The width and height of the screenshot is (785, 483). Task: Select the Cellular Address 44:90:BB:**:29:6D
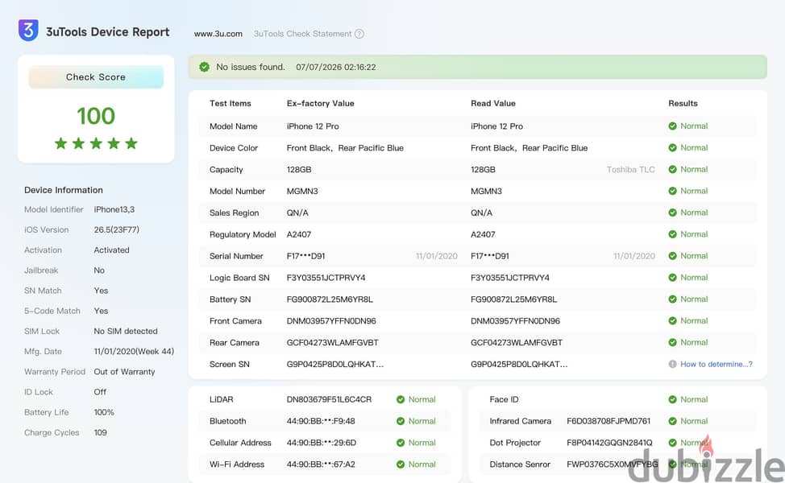coord(321,443)
